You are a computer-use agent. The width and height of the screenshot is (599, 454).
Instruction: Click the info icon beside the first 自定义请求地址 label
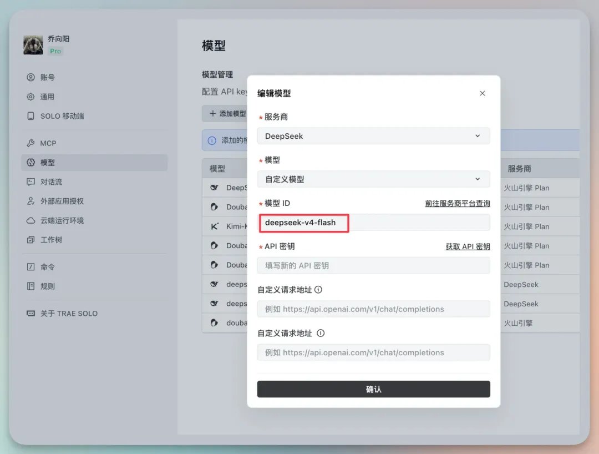point(318,290)
